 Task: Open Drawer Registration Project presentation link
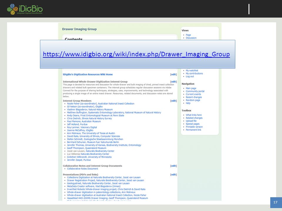click(x=105, y=181)
